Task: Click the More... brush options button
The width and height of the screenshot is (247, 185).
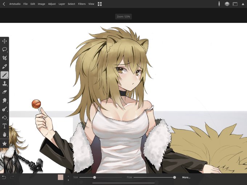Action: (x=186, y=177)
